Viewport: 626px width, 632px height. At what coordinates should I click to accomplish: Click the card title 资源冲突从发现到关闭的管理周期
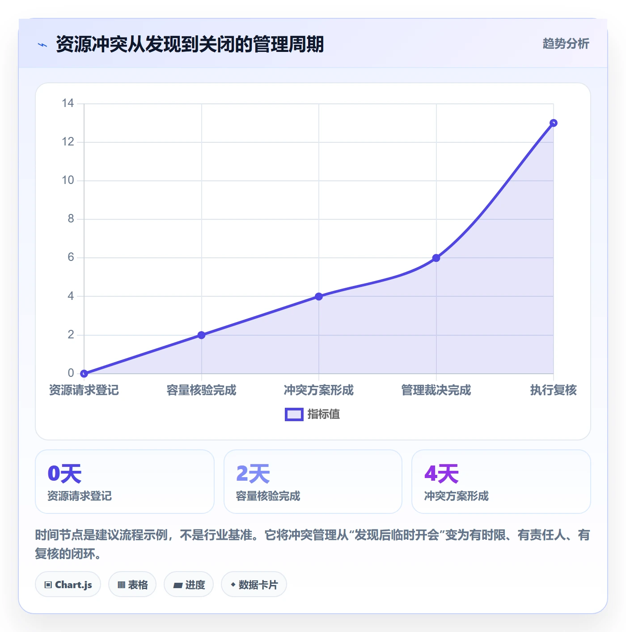click(x=190, y=44)
